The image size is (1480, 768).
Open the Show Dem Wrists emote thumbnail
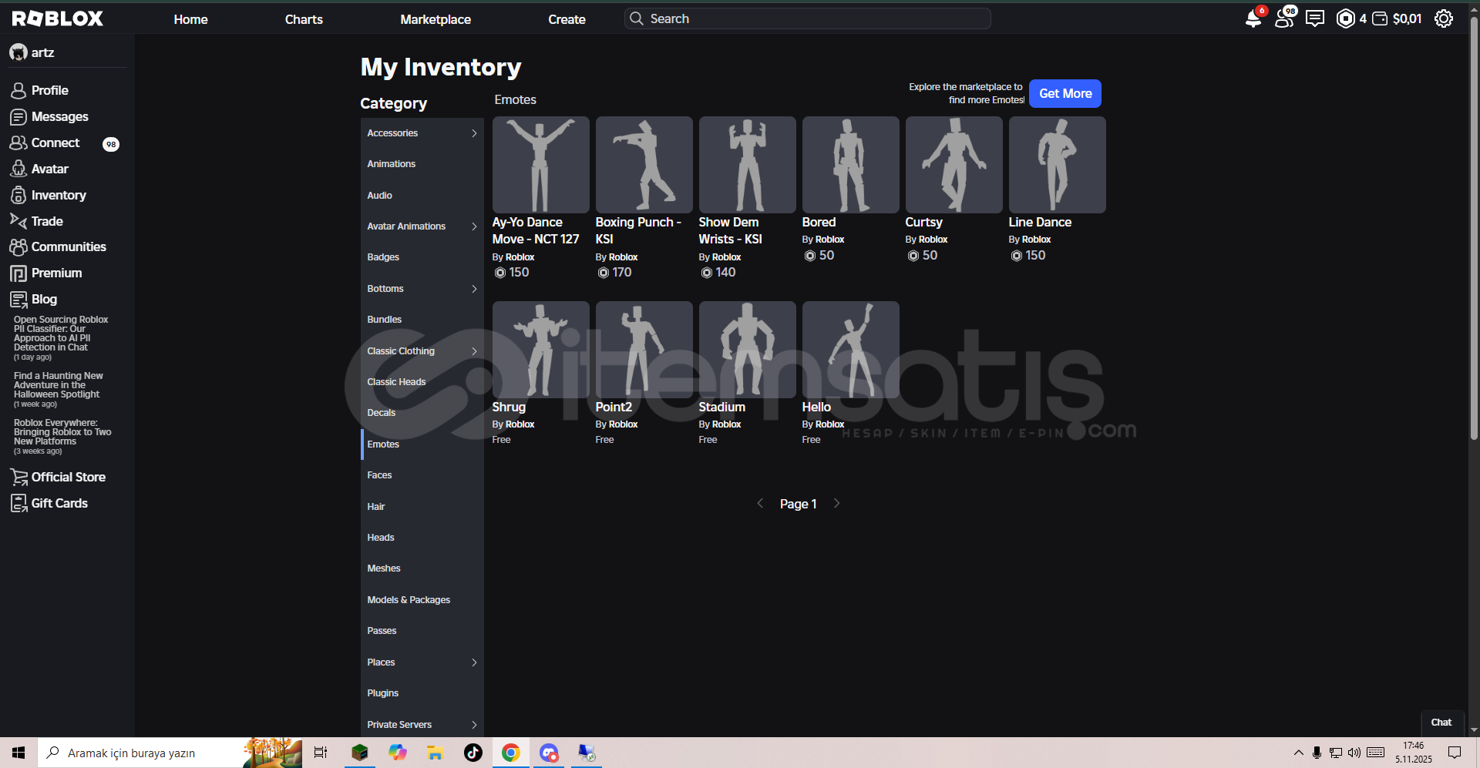point(748,165)
